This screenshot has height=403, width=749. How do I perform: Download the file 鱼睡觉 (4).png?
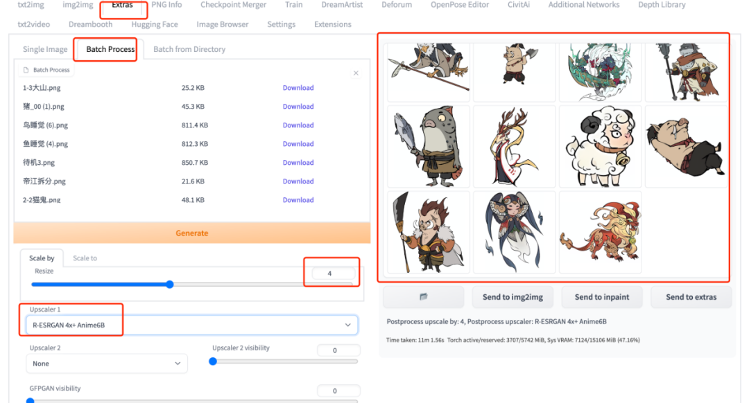point(298,143)
